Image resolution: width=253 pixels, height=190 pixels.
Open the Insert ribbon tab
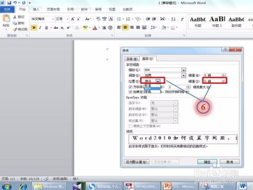point(36,9)
